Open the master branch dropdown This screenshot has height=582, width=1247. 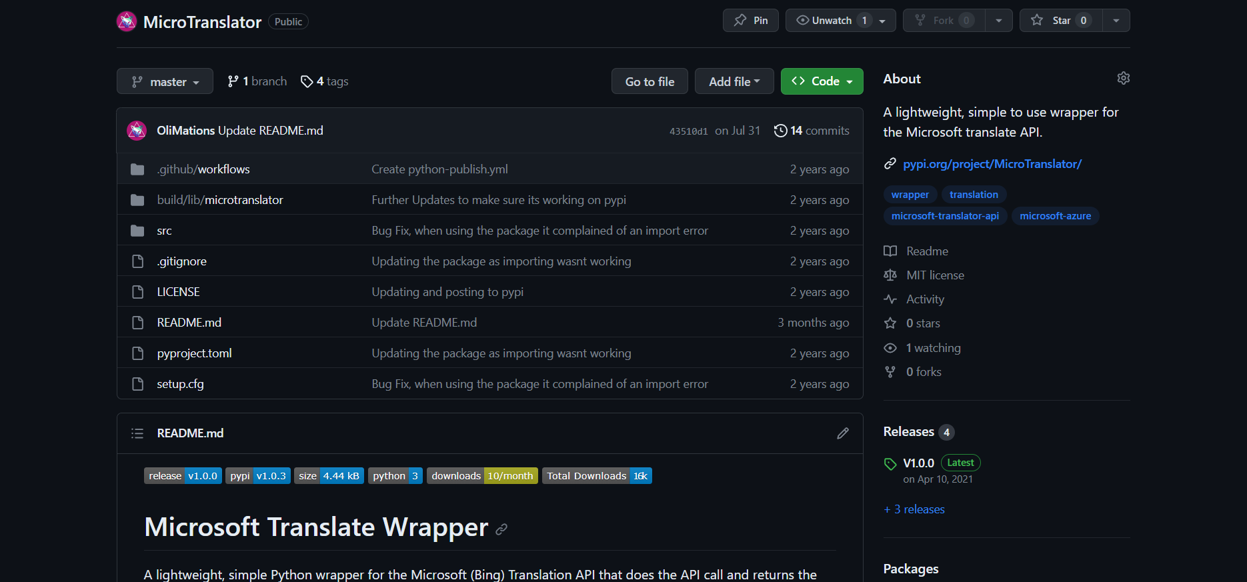coord(165,81)
